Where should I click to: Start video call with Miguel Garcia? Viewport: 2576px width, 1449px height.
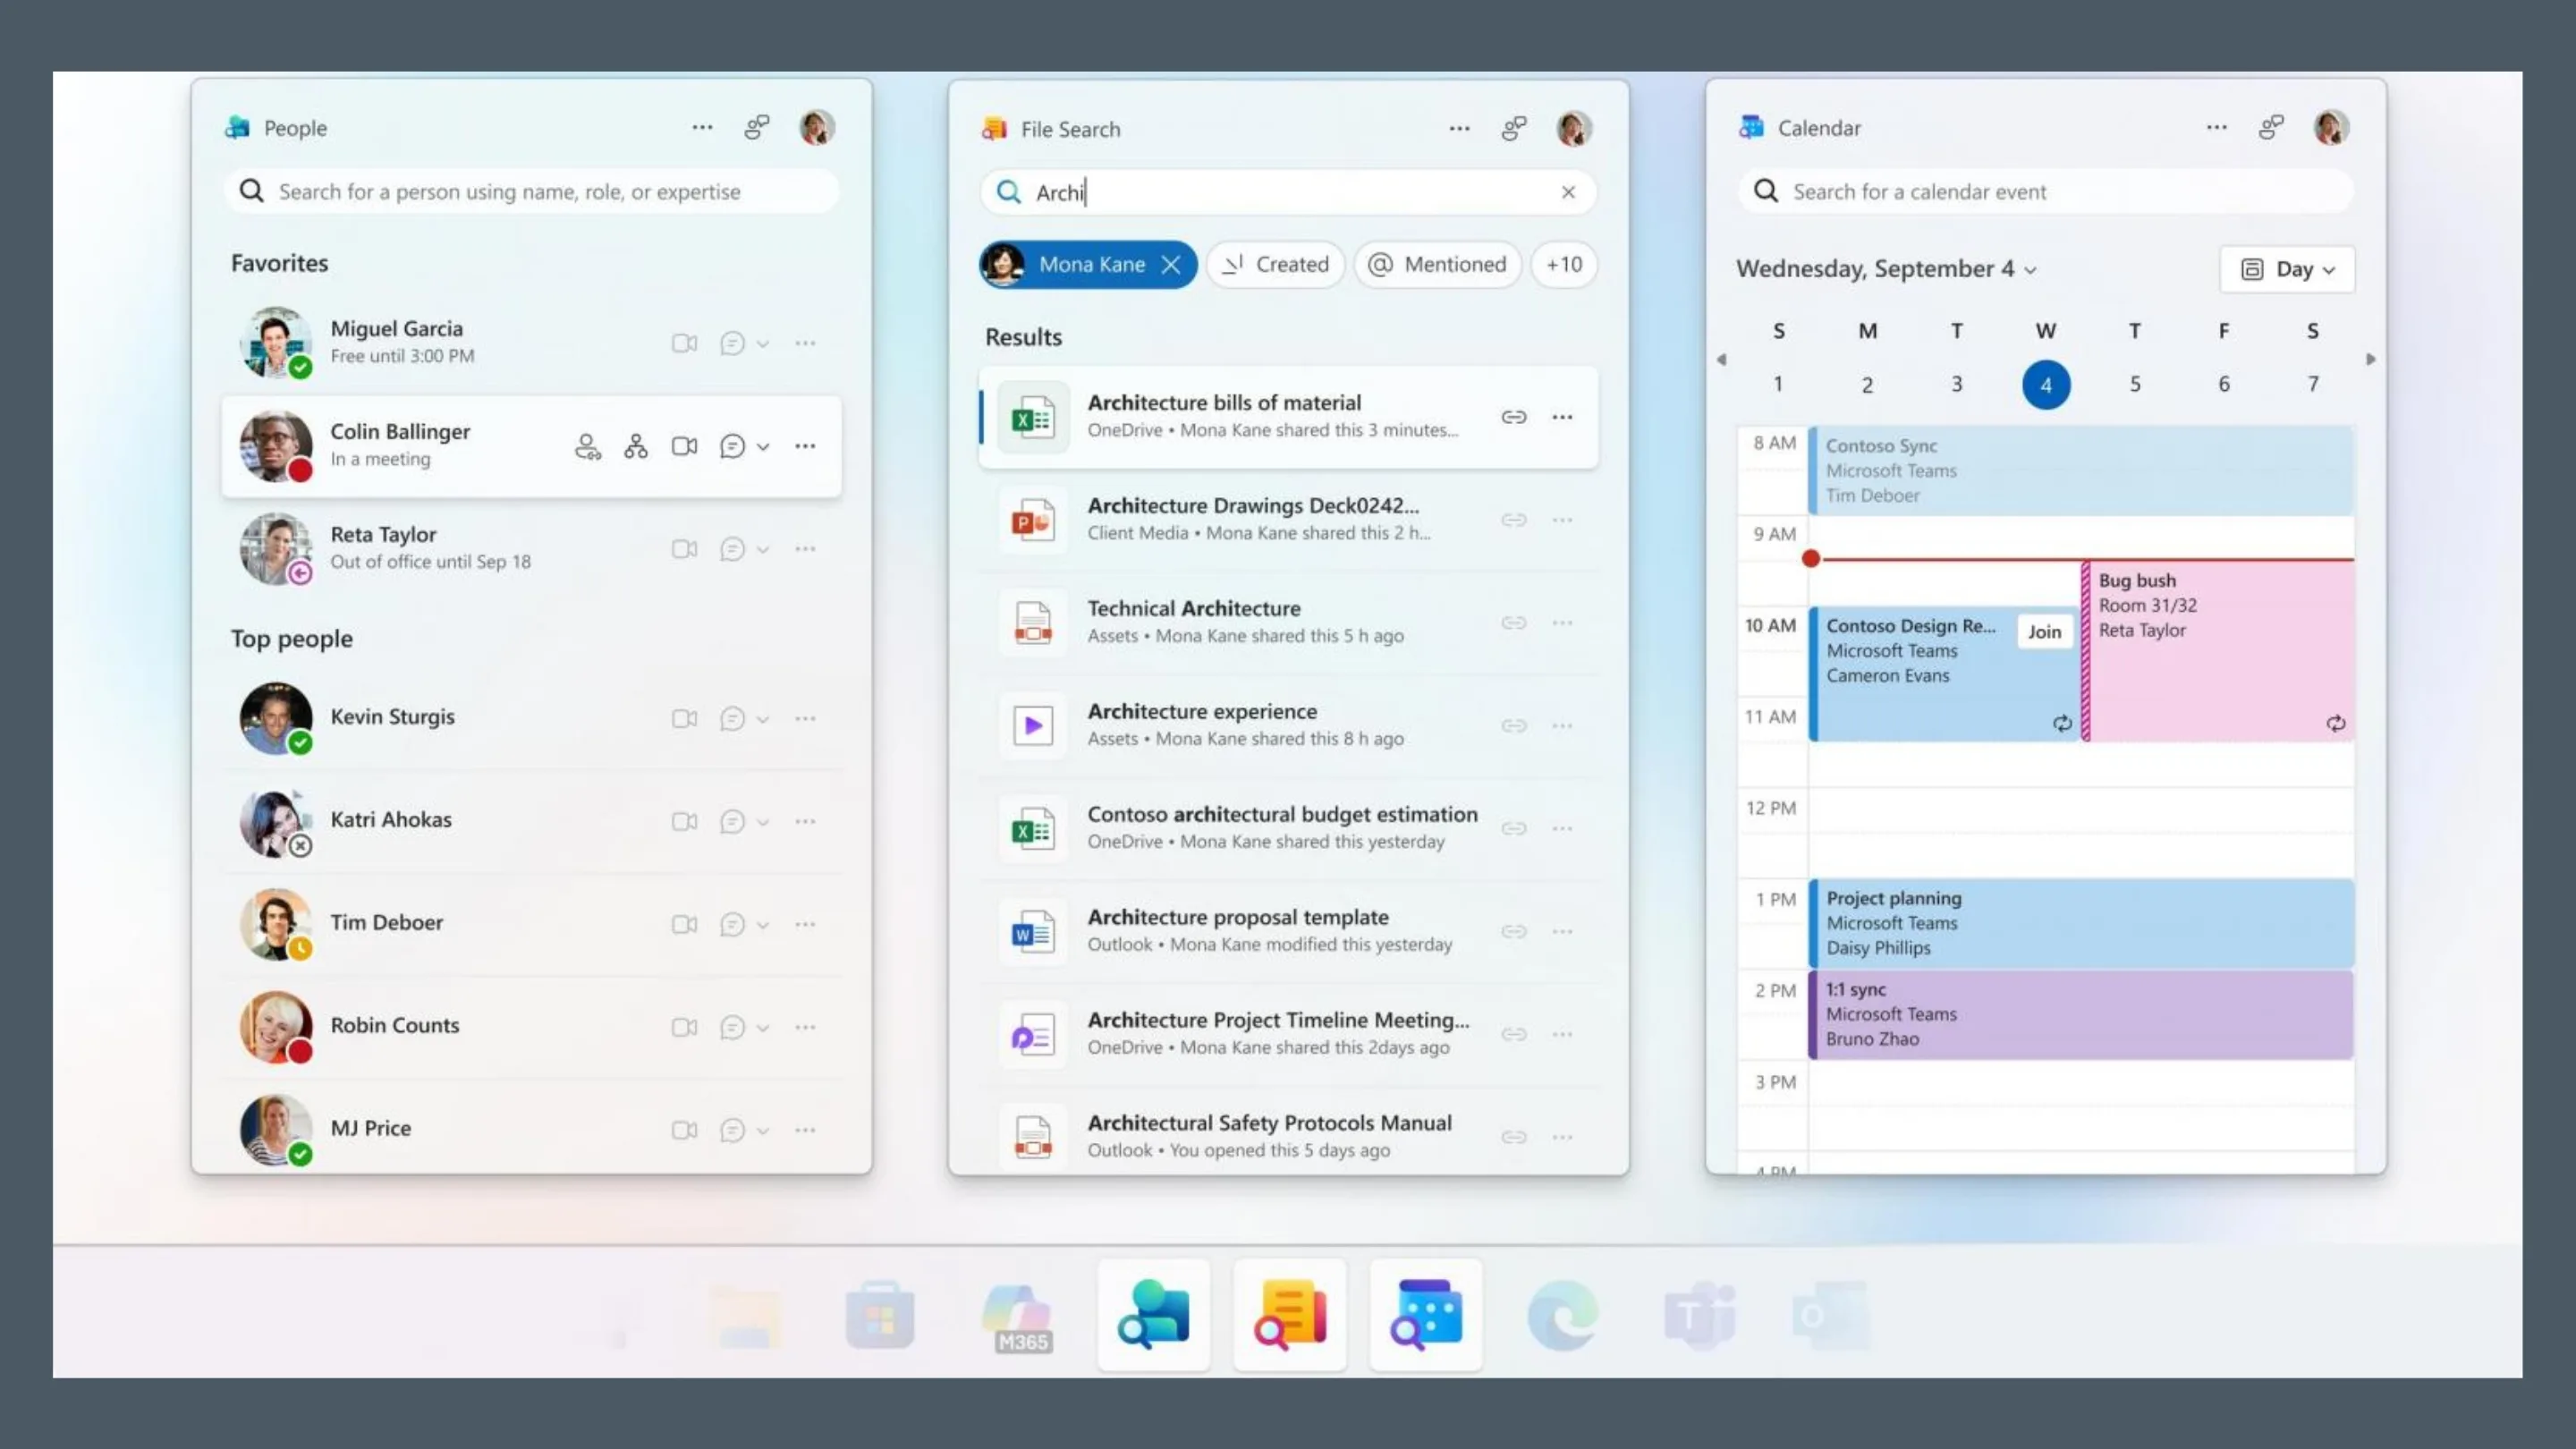click(x=684, y=343)
